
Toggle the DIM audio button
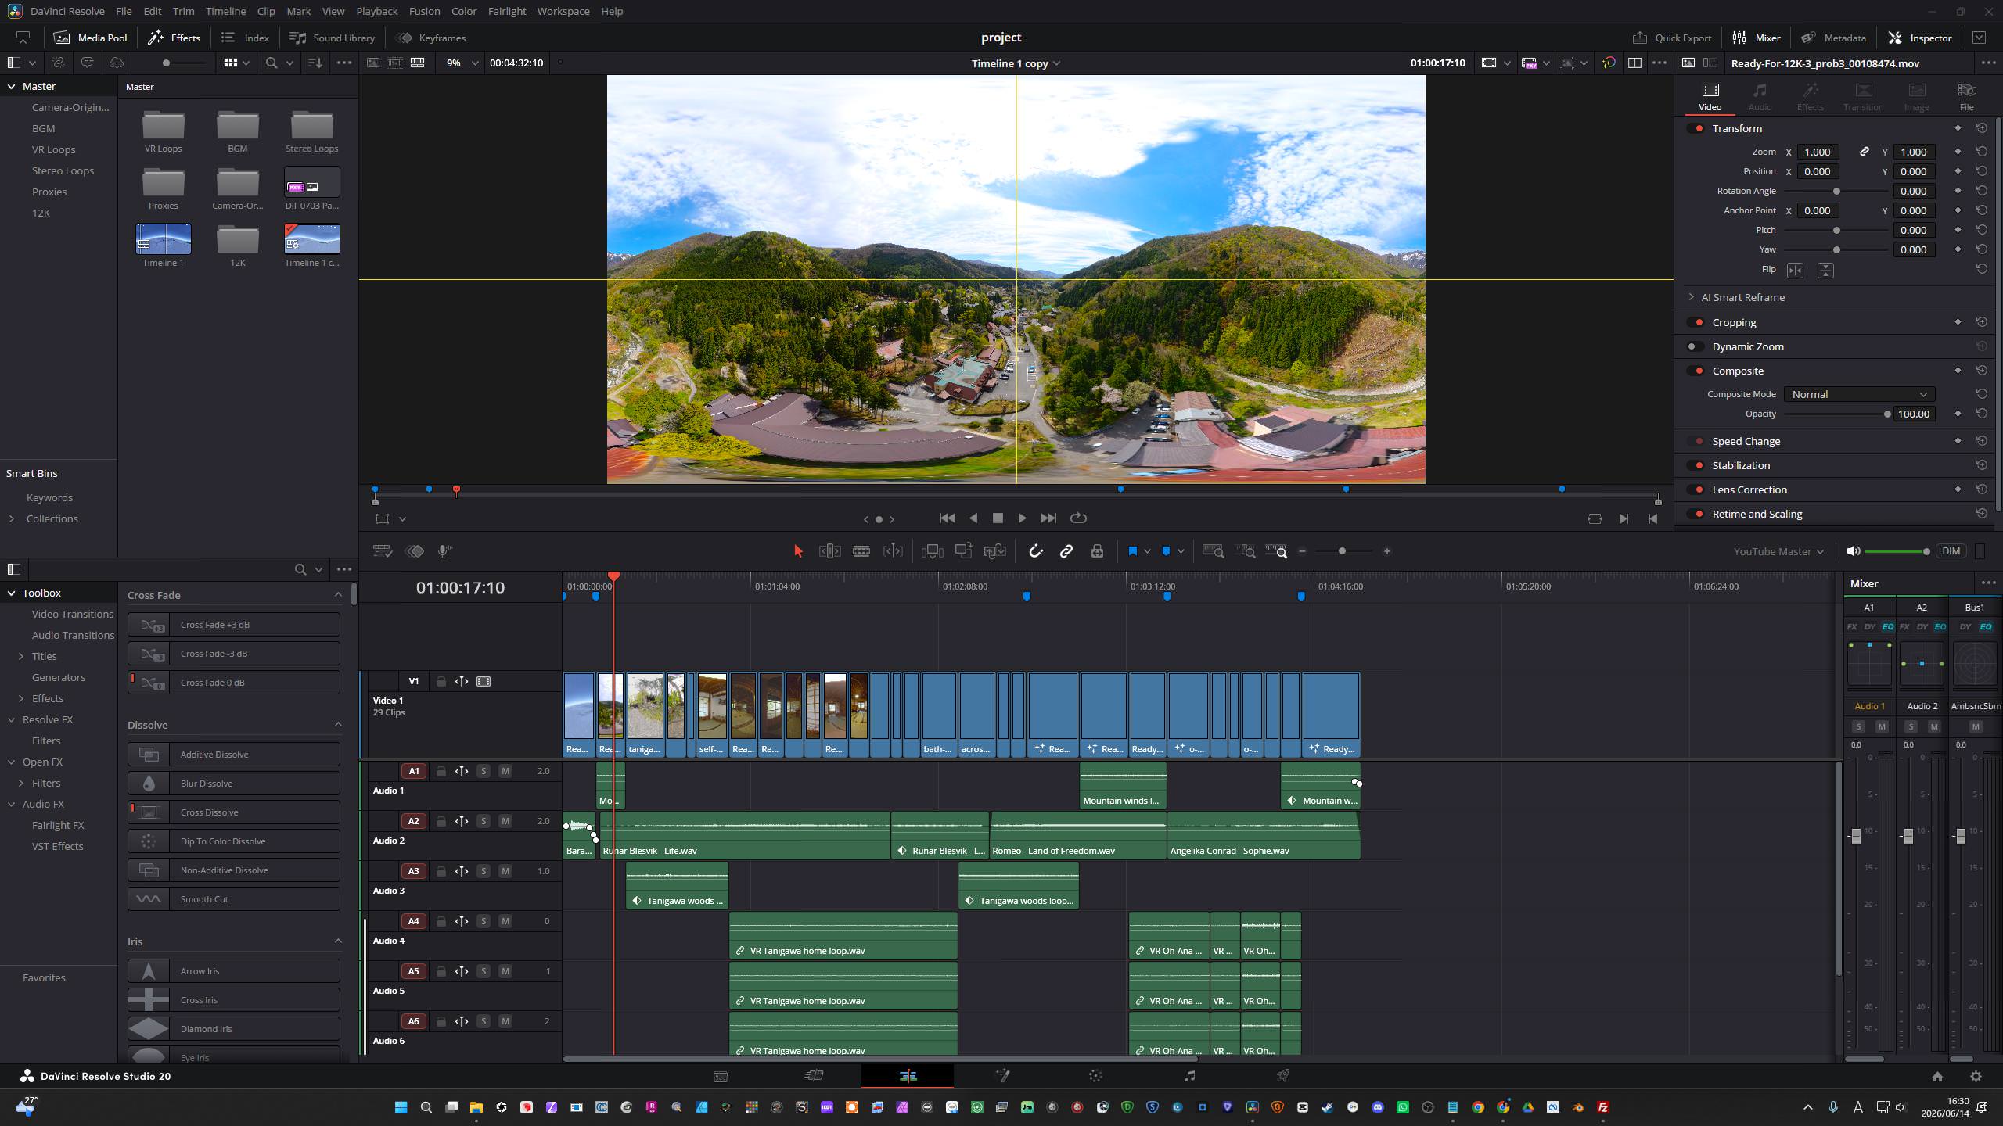tap(1951, 551)
